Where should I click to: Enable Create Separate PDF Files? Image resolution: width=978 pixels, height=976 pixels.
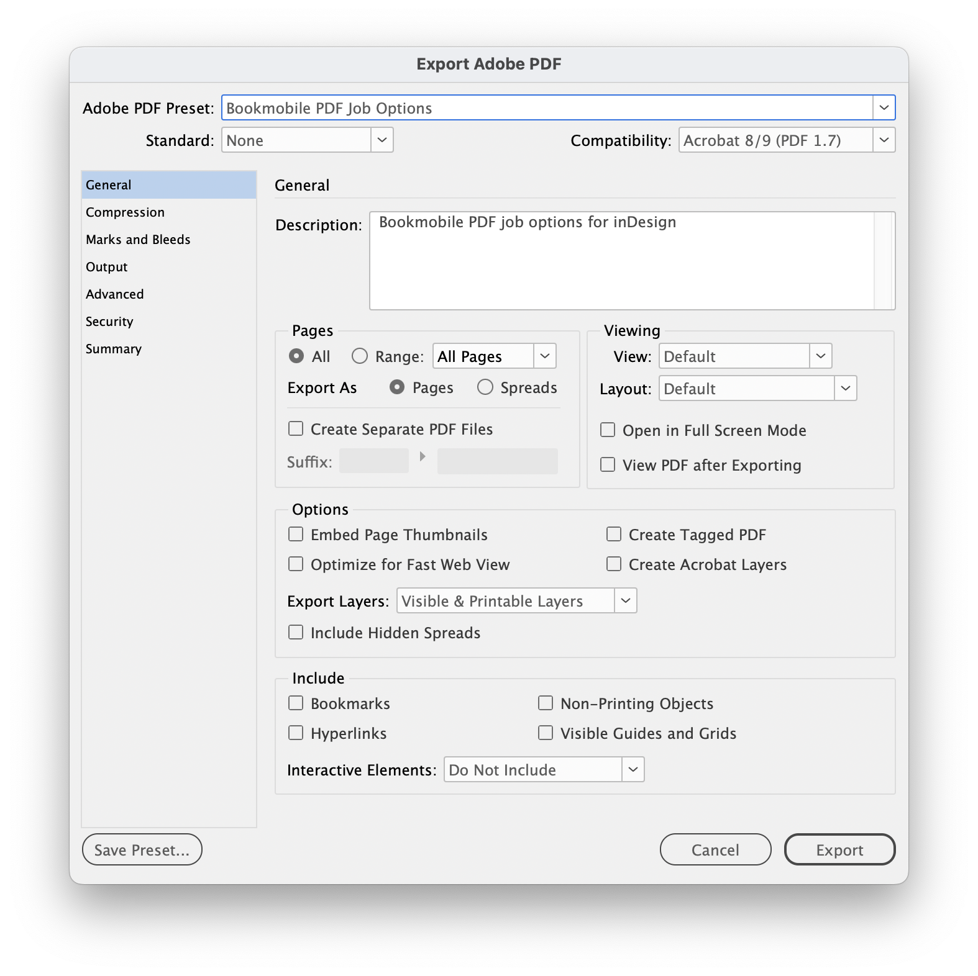point(296,429)
